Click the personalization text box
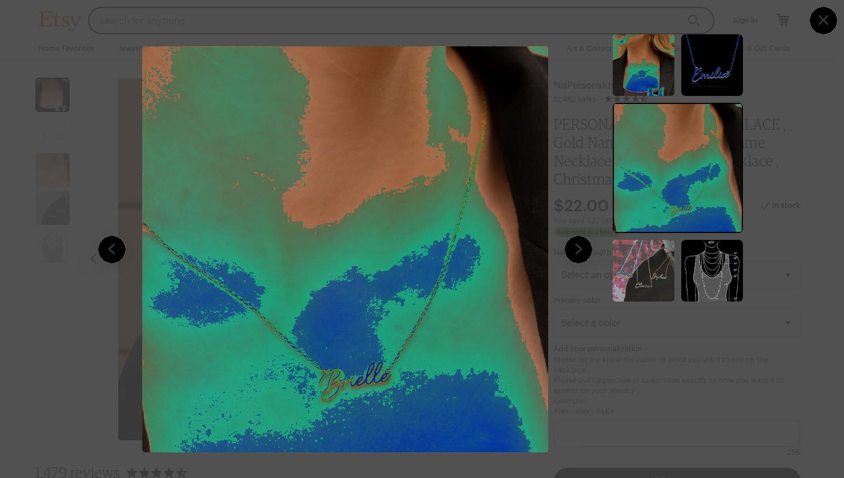 677,433
